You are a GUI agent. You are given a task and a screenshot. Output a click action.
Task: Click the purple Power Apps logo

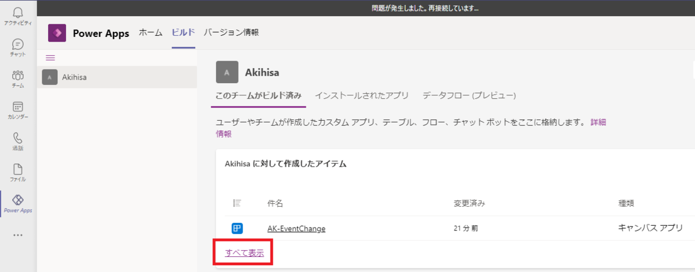[x=57, y=33]
